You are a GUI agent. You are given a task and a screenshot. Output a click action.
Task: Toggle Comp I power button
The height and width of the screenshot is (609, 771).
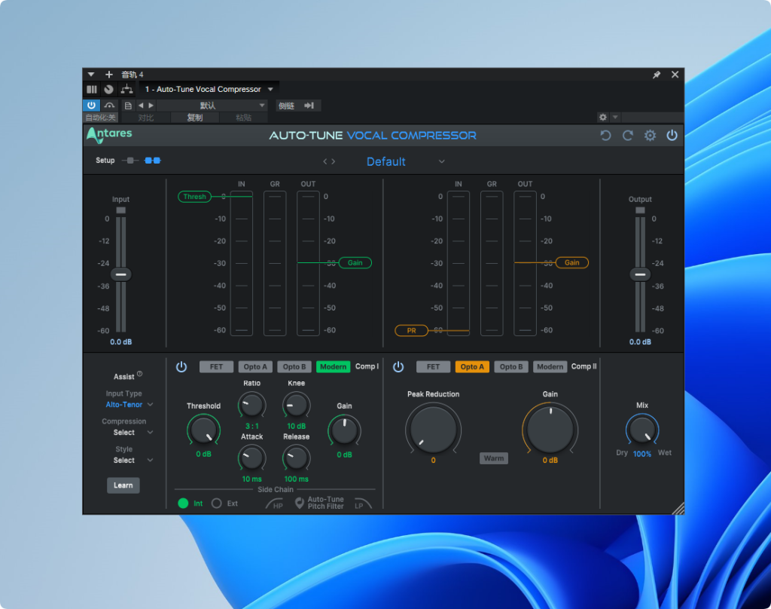181,367
